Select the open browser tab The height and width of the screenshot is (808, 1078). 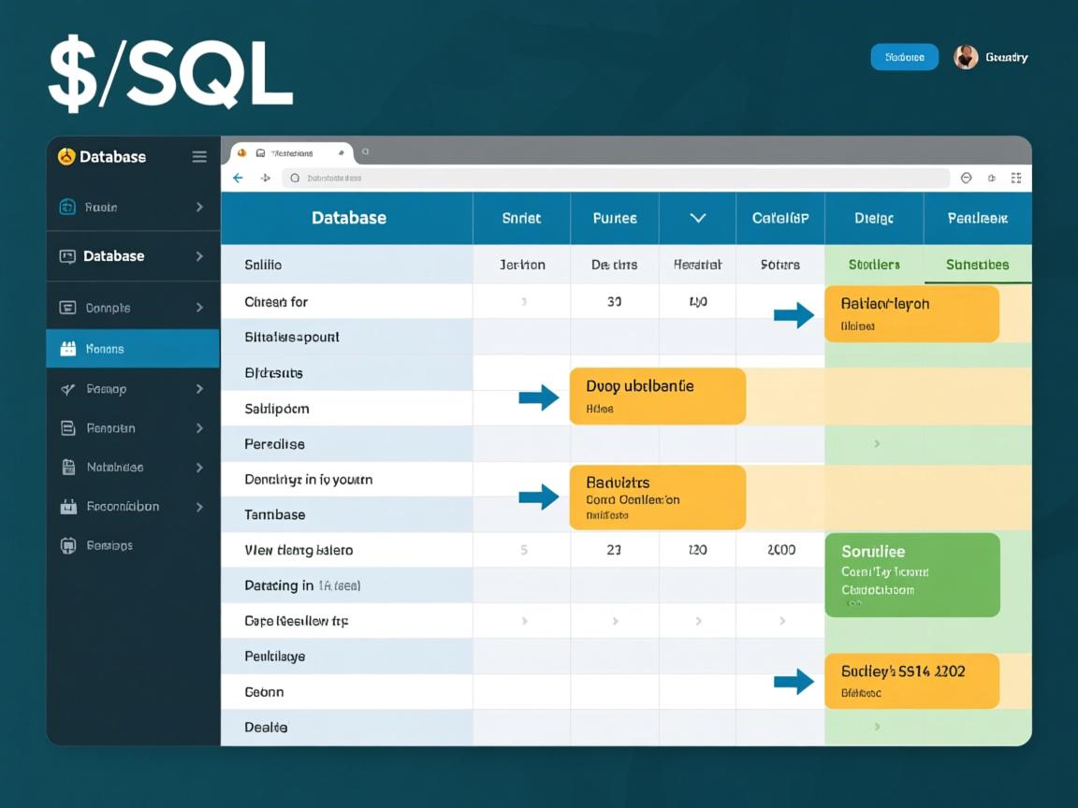click(290, 152)
